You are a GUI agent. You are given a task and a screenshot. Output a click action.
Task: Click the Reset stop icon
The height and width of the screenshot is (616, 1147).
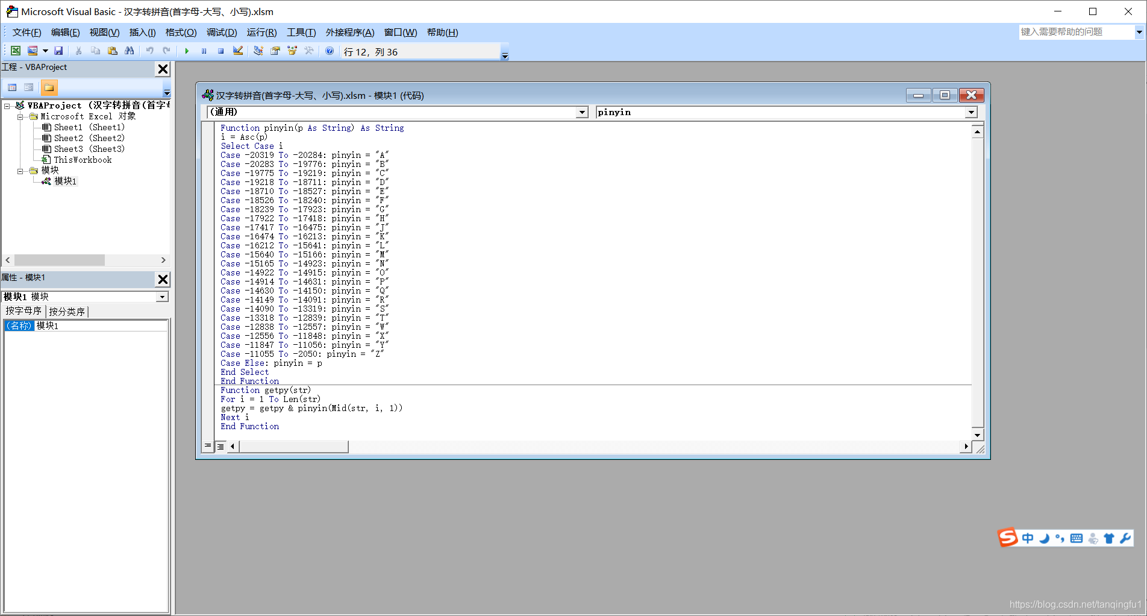coord(220,51)
